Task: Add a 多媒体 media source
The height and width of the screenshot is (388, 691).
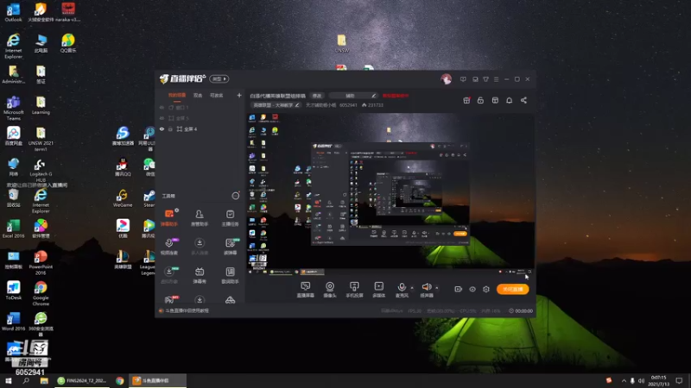Action: [379, 290]
